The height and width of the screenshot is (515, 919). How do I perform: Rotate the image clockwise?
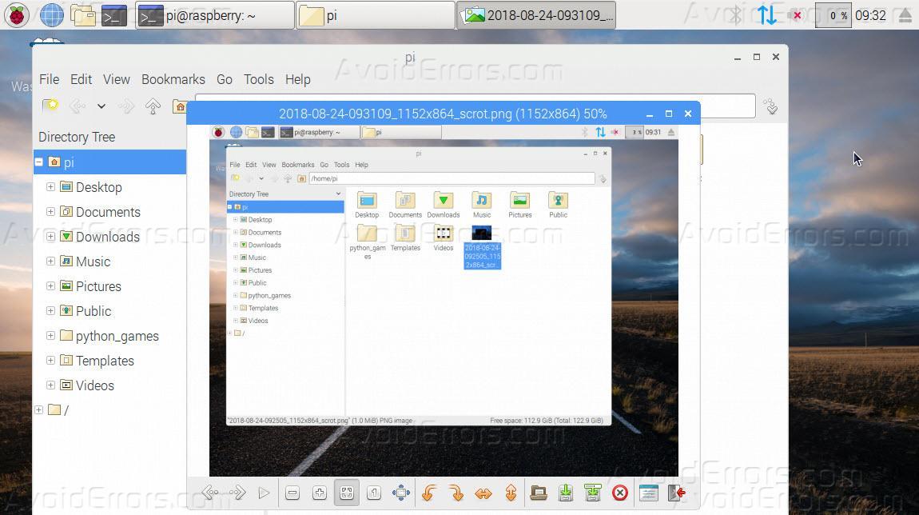pyautogui.click(x=456, y=493)
